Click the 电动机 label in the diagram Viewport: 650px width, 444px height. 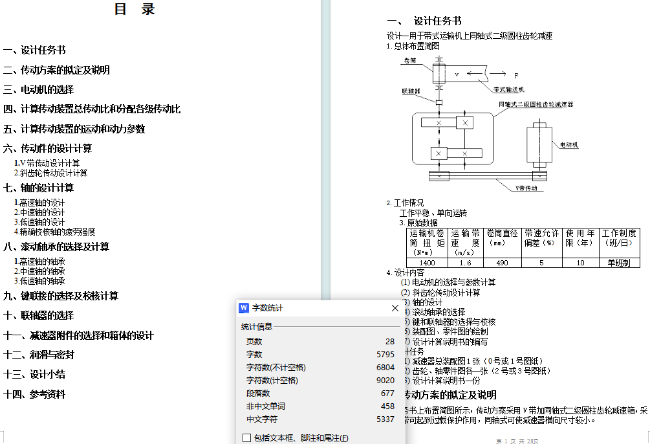pyautogui.click(x=569, y=144)
